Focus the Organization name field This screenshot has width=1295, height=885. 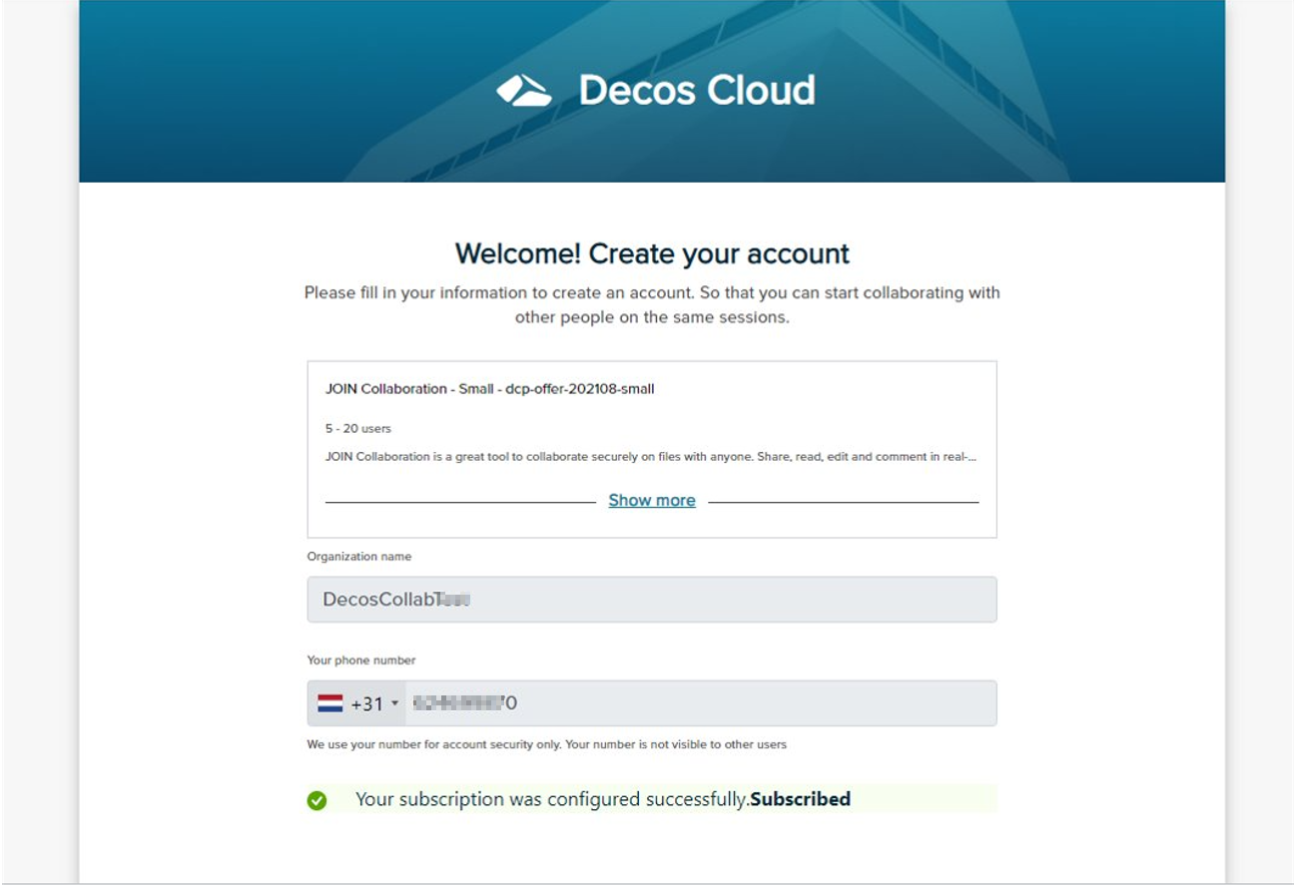click(652, 600)
